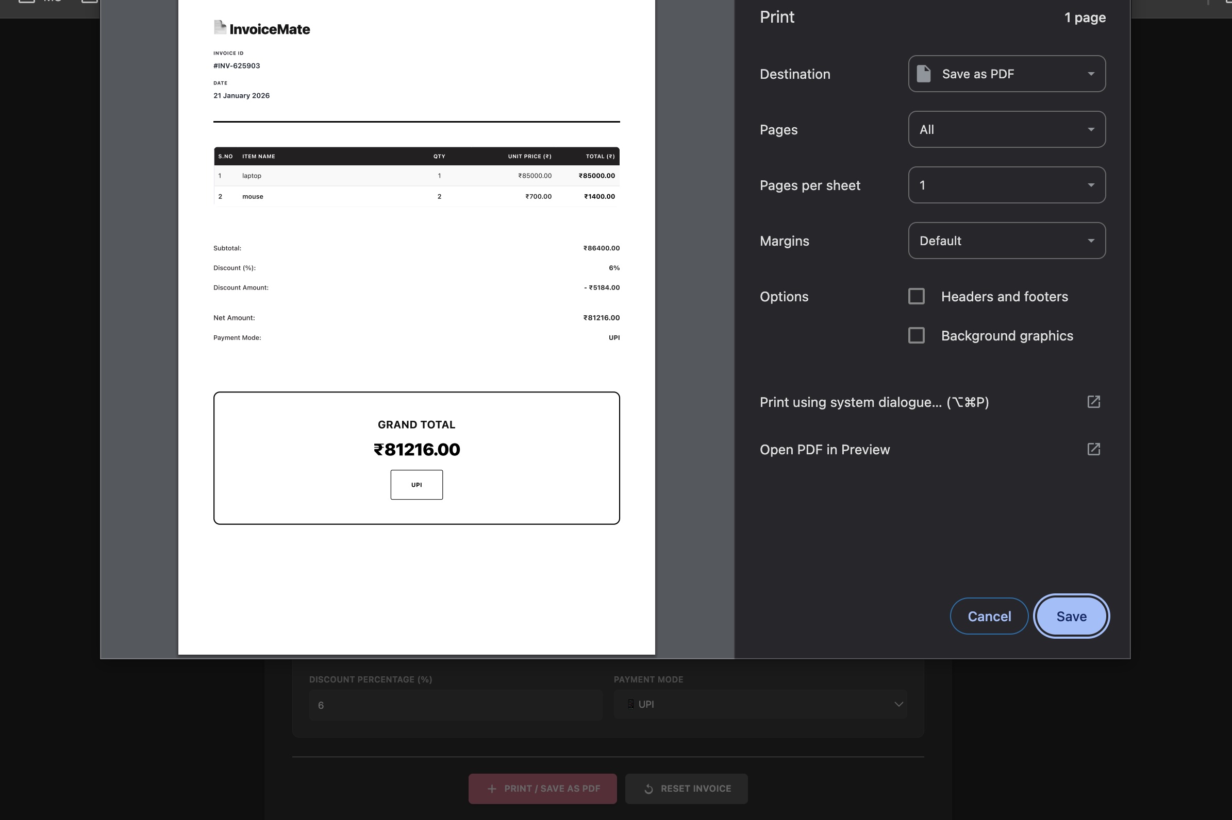Choose Open PDF in Preview
This screenshot has height=820, width=1232.
click(825, 450)
